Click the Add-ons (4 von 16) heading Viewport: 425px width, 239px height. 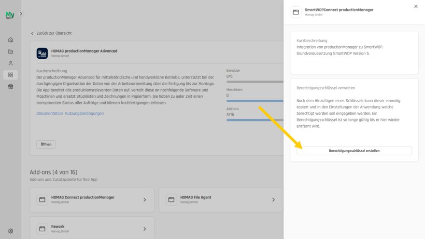54,172
